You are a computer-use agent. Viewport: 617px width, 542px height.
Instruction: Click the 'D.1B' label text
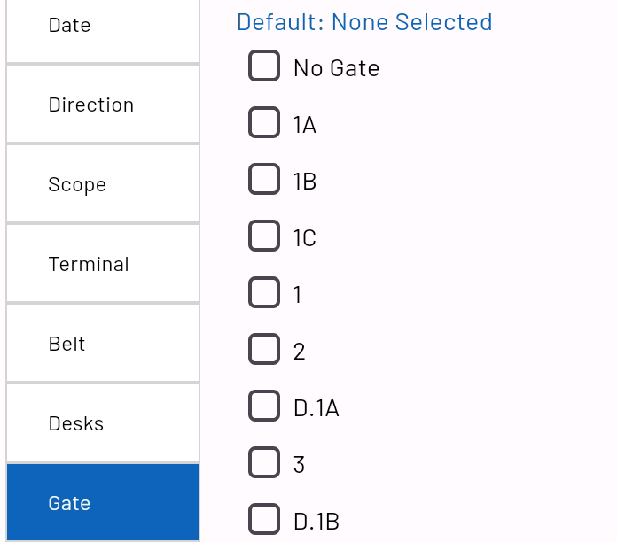tap(316, 522)
